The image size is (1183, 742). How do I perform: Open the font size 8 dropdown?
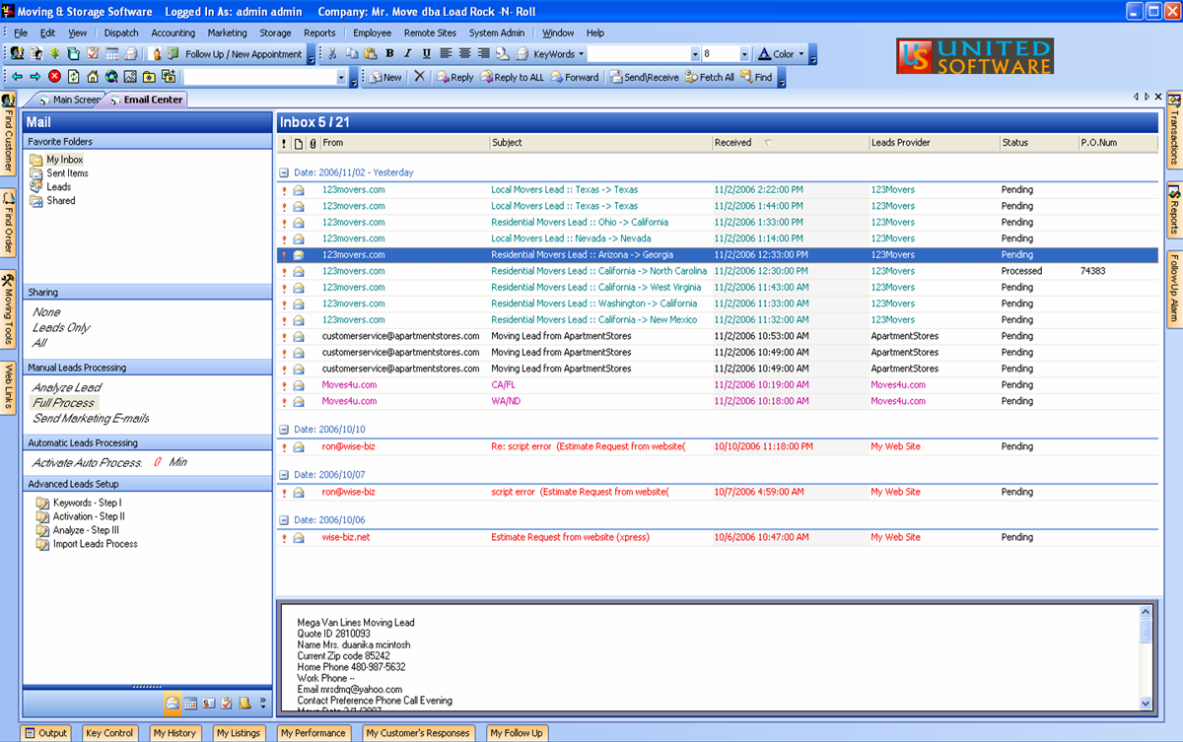[x=744, y=54]
